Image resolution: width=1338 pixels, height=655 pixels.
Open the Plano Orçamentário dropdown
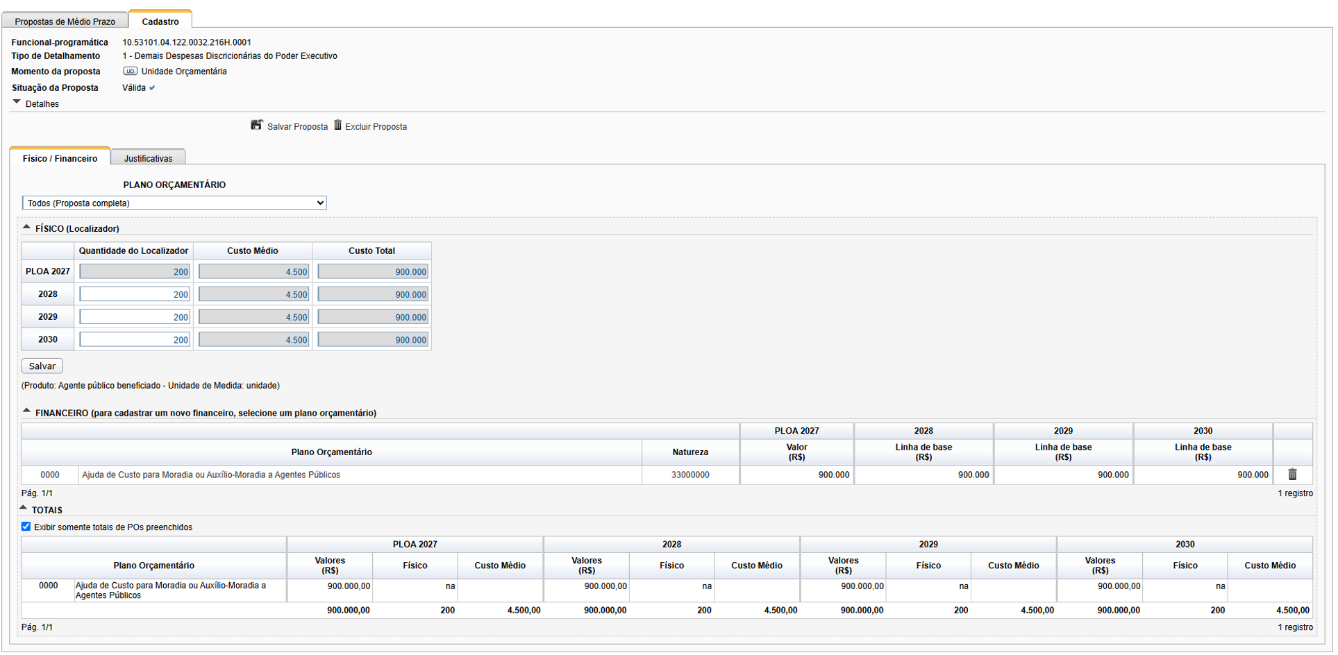click(174, 203)
